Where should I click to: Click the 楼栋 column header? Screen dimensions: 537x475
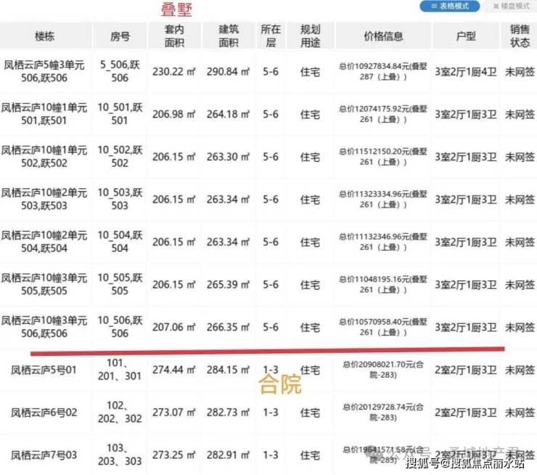pos(45,36)
